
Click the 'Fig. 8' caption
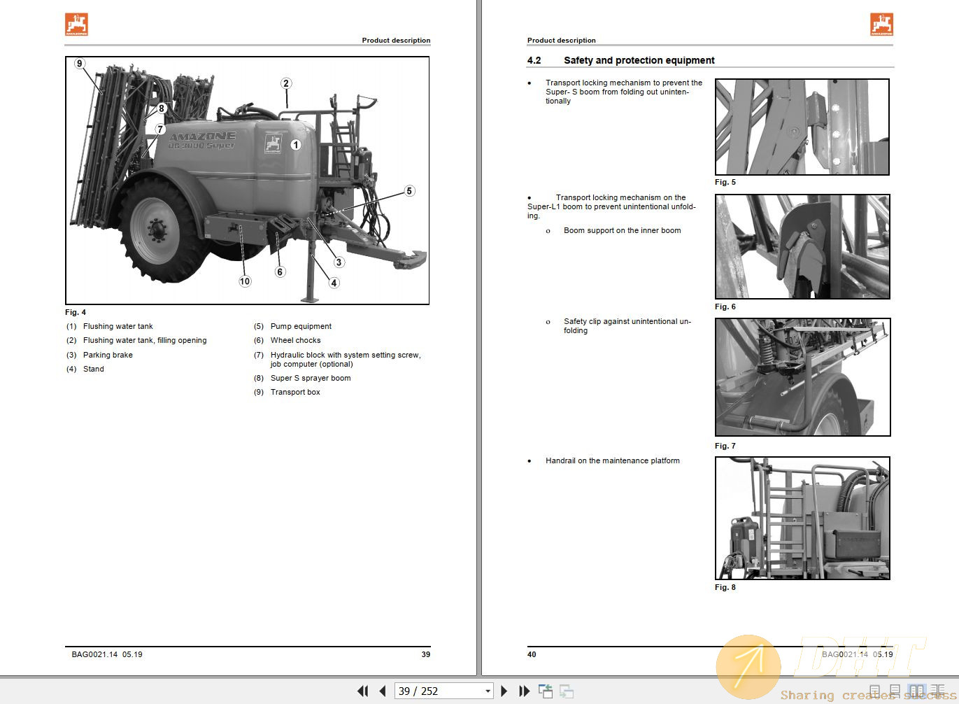tap(725, 587)
